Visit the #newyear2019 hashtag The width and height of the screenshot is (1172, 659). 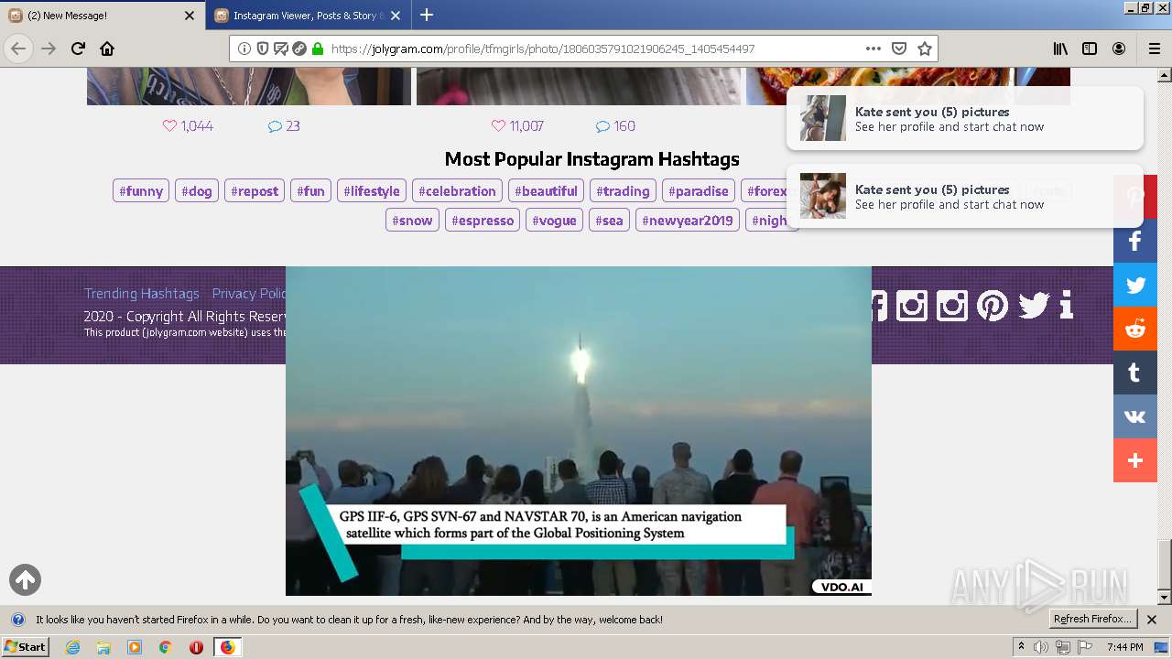pyautogui.click(x=688, y=220)
